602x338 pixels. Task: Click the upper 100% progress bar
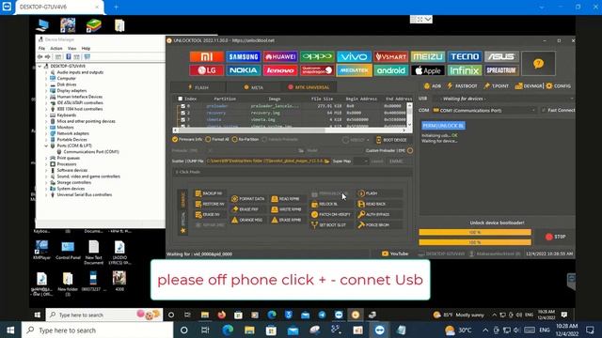click(x=475, y=232)
